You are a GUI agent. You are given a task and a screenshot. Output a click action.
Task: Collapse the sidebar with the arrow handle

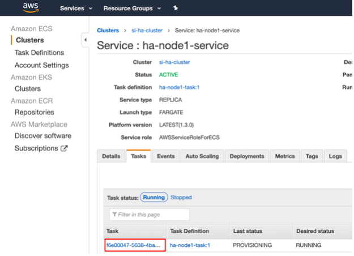tap(86, 40)
